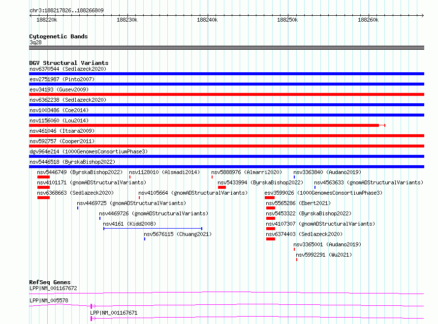
Task: Click the magenta exon arrow of LPP|NM_001167671
Action: coord(93,319)
